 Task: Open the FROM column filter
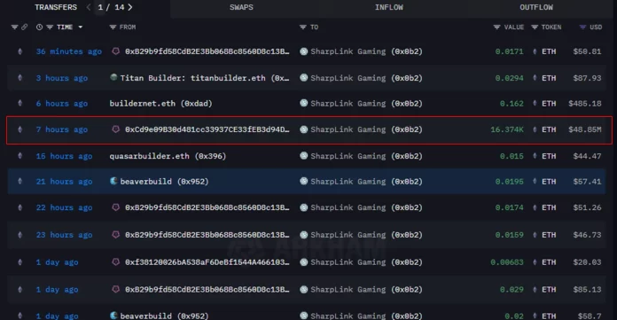tap(113, 27)
